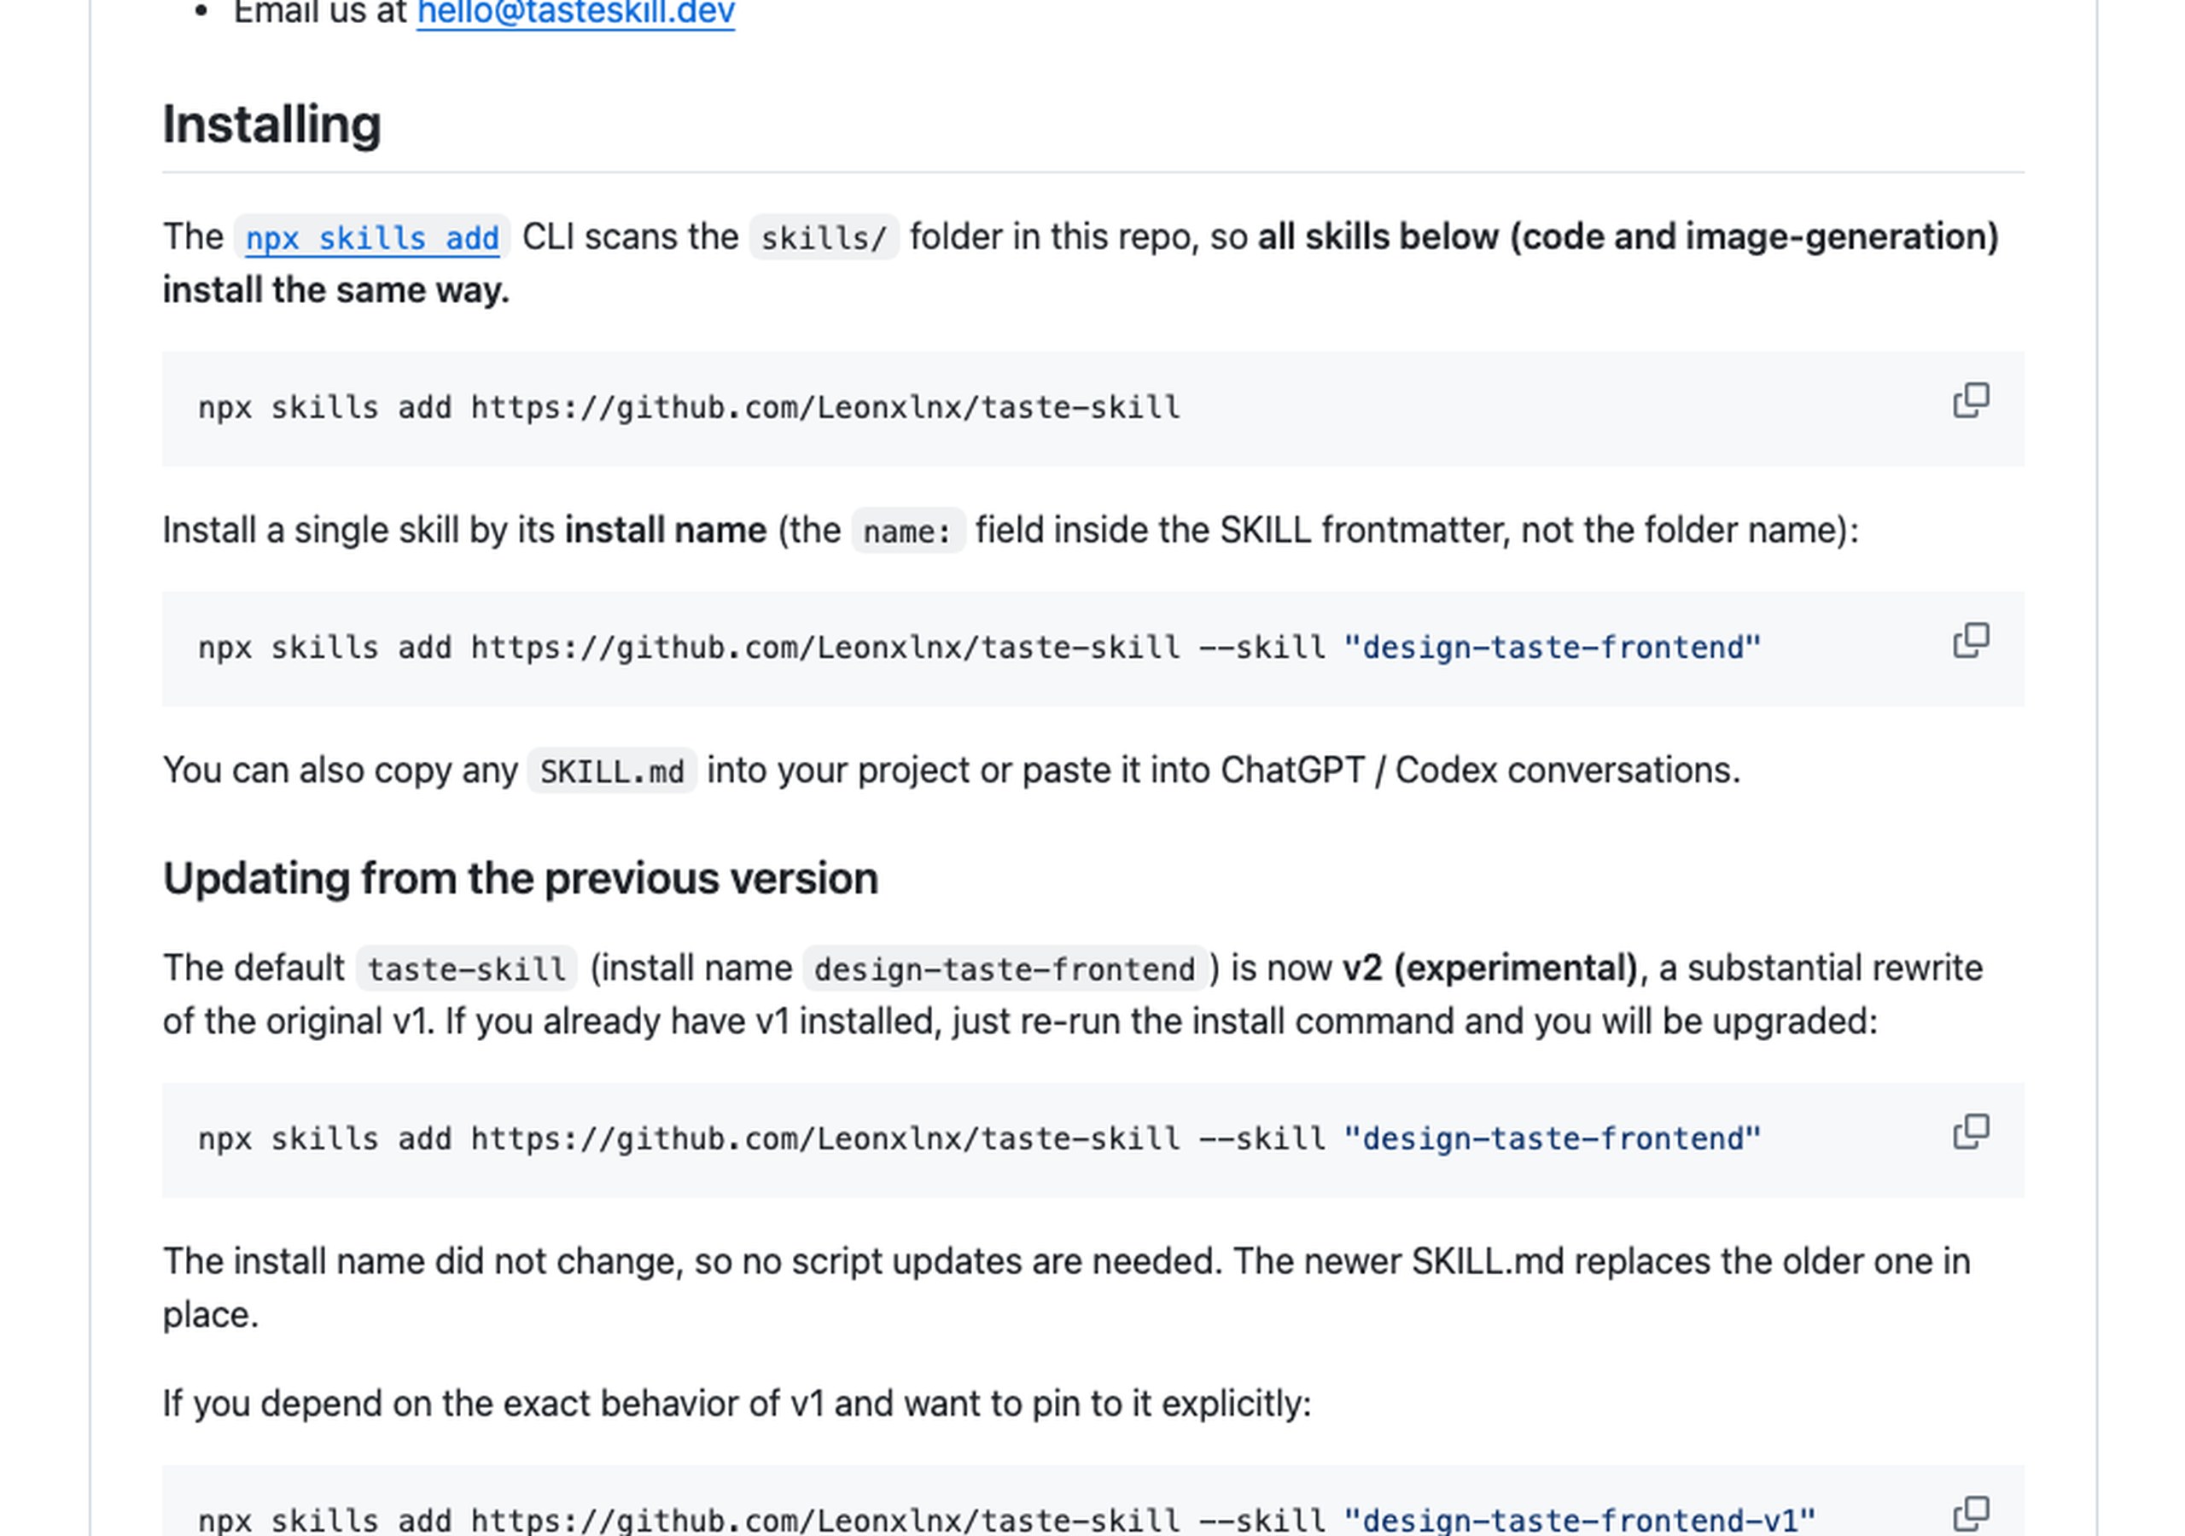Click the inline 'SKILL.md' code text

coord(612,771)
